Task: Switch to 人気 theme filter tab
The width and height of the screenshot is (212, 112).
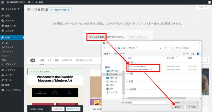Action: (49, 60)
